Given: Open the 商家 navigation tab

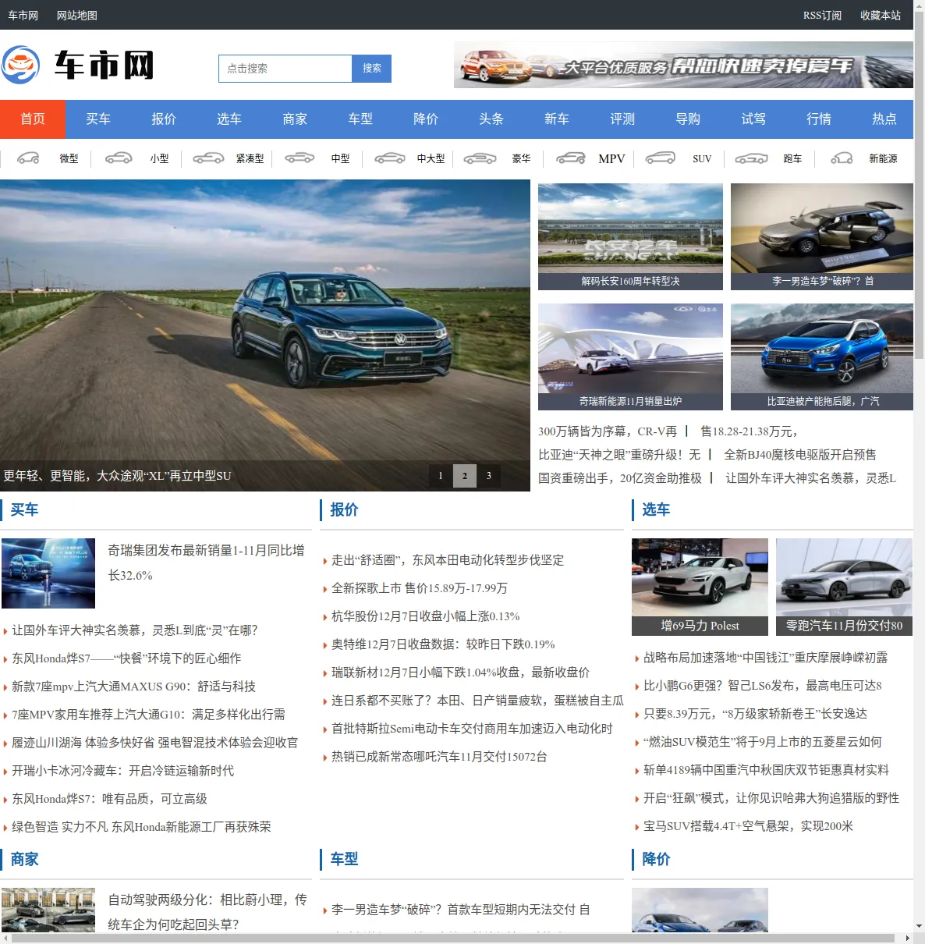Looking at the screenshot, I should click(x=295, y=119).
